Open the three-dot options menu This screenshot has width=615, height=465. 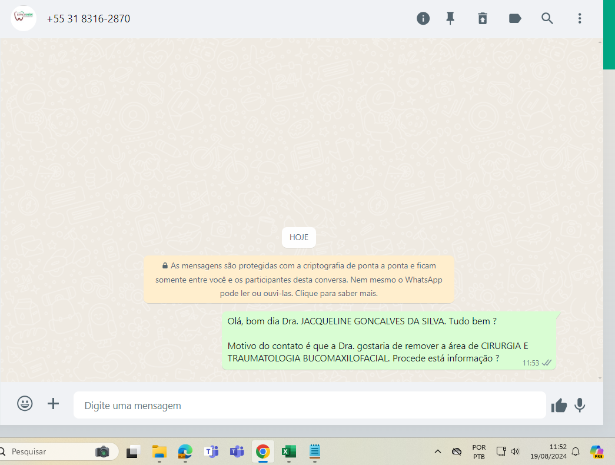(x=580, y=18)
